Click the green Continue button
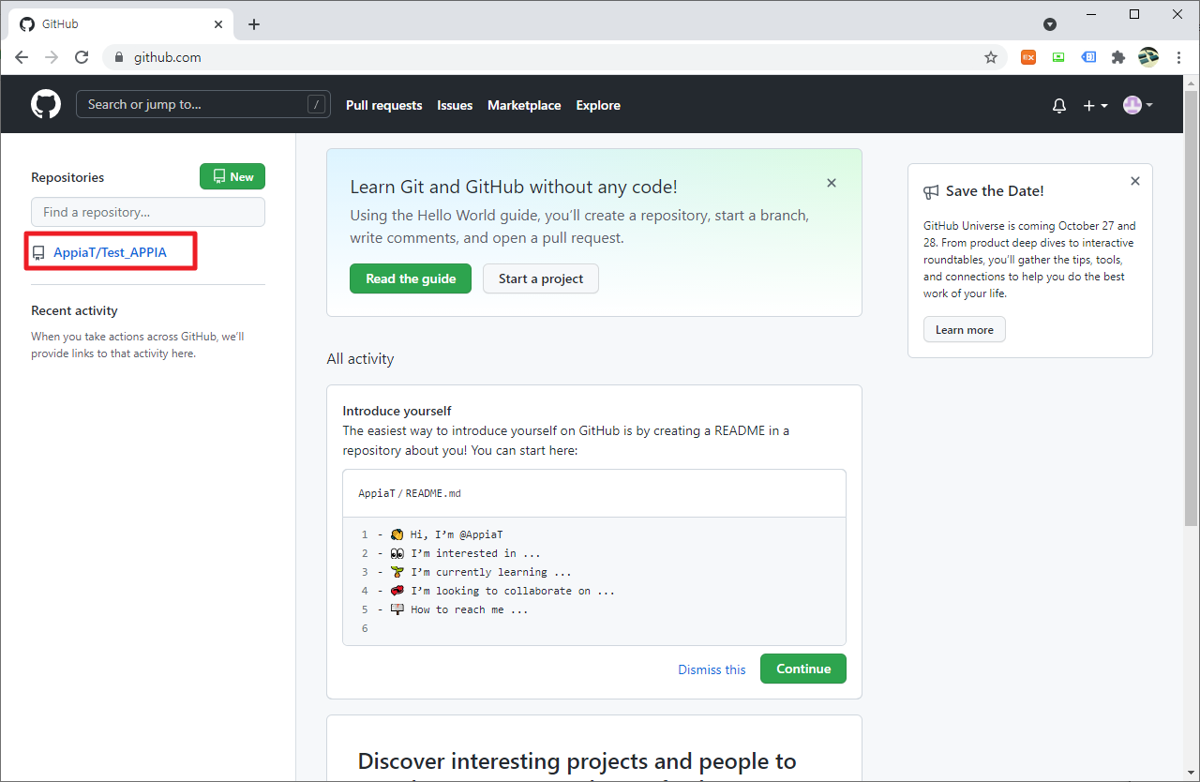The image size is (1200, 782). pyautogui.click(x=803, y=669)
